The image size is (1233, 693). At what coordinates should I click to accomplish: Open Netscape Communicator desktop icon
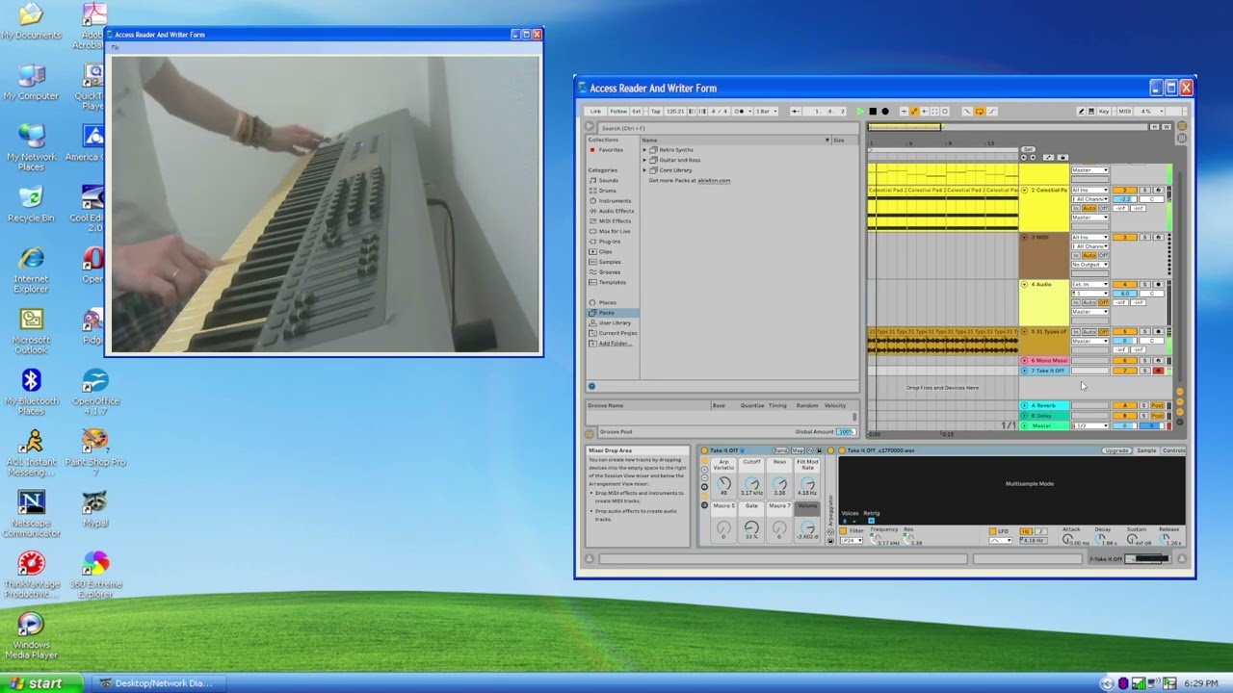point(31,513)
